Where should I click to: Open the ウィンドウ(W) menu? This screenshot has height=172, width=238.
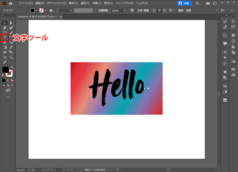pyautogui.click(x=124, y=3)
